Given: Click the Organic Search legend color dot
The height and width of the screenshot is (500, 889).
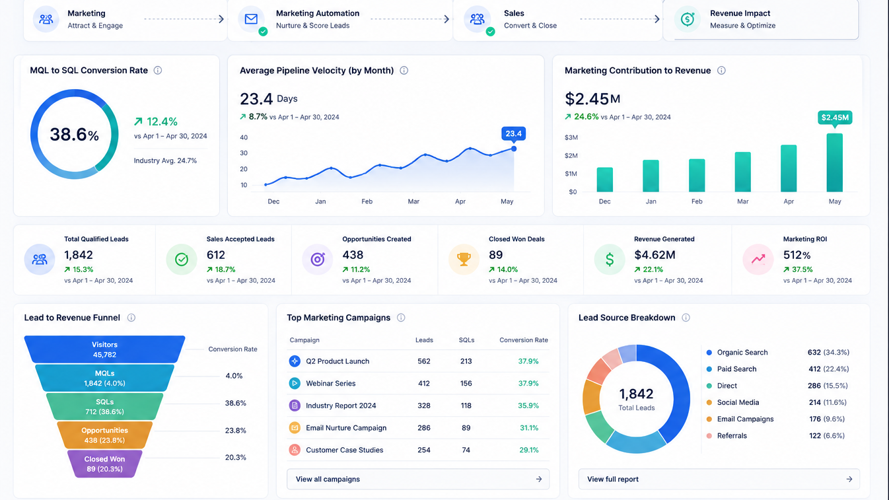Looking at the screenshot, I should coord(709,353).
